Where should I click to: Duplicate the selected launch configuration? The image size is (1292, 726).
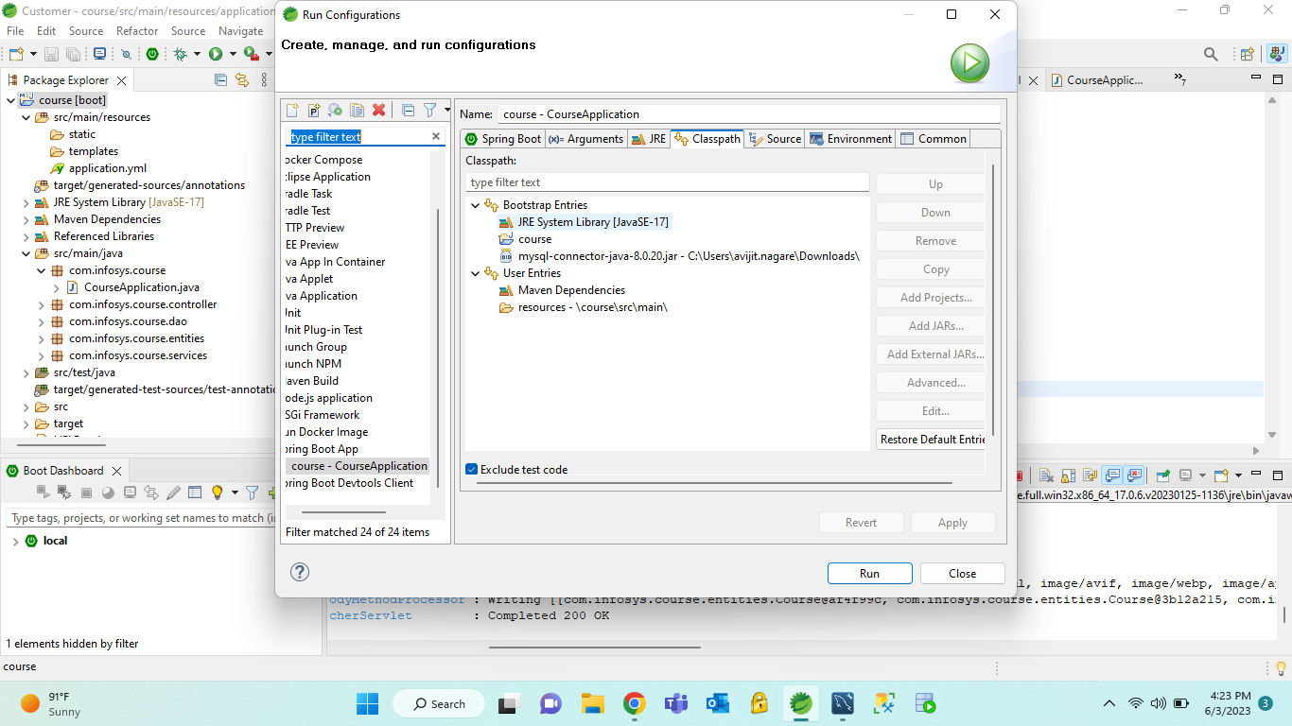(357, 111)
